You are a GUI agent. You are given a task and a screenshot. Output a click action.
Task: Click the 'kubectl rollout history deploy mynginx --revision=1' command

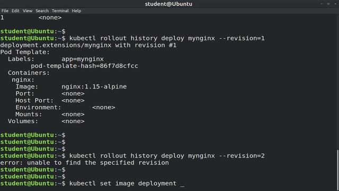coord(167,38)
